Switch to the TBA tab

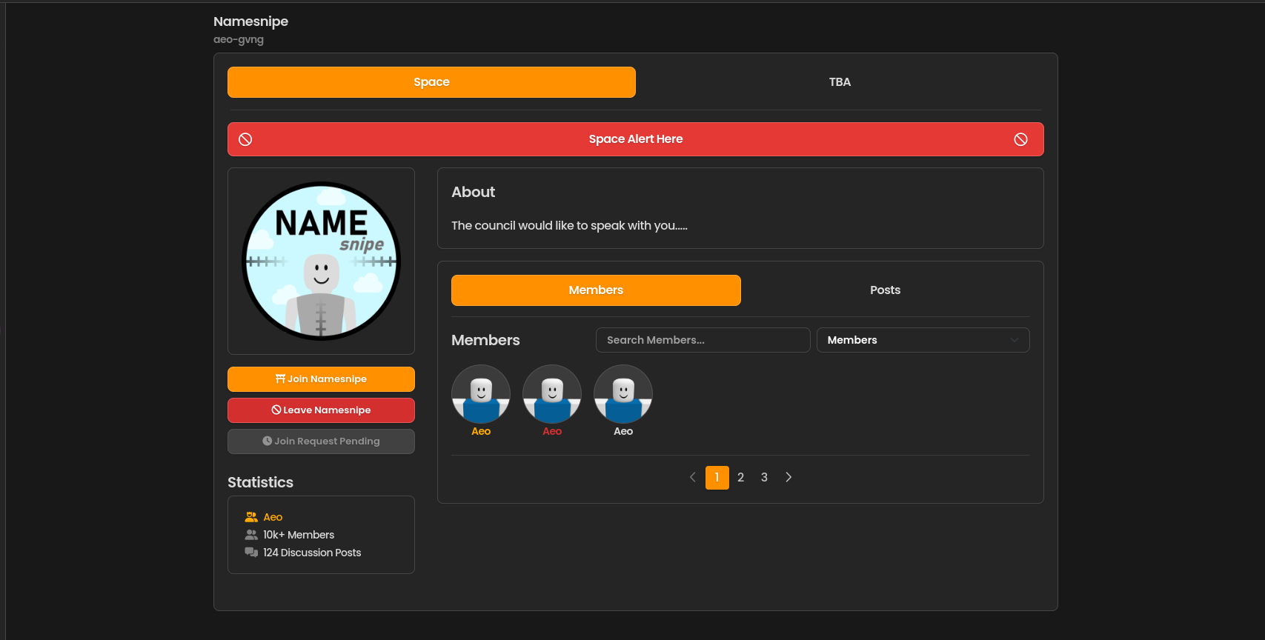pos(840,82)
